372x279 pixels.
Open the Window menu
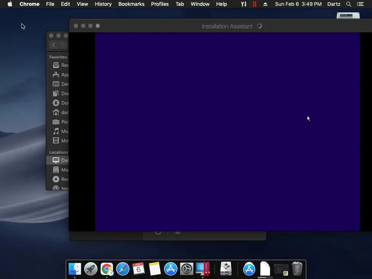pos(200,4)
